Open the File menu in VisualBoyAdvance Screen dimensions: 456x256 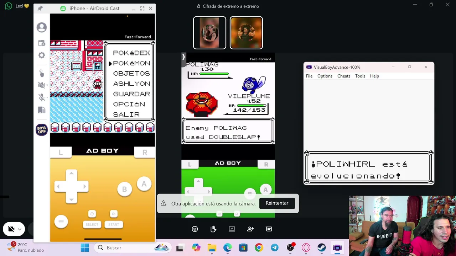coord(309,76)
